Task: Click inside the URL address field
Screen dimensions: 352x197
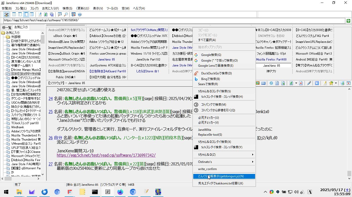Action: click(174, 21)
